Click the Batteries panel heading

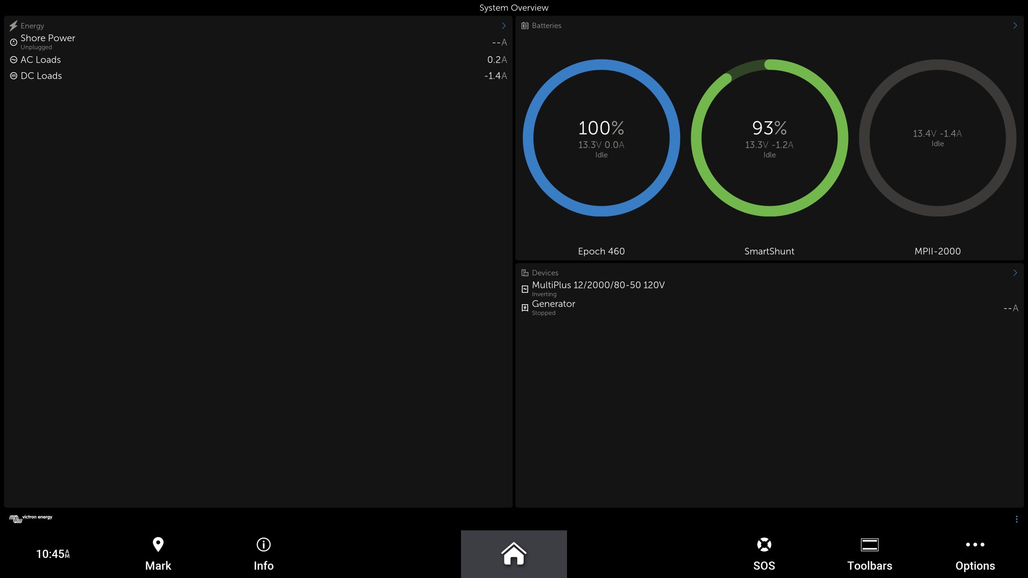pos(547,26)
